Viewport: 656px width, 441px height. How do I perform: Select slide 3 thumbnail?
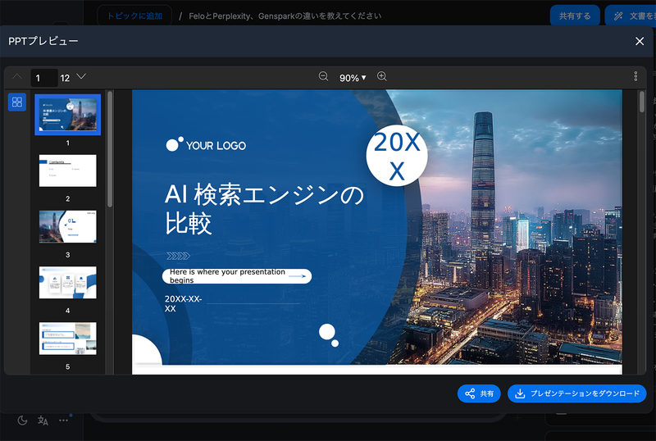(x=68, y=226)
